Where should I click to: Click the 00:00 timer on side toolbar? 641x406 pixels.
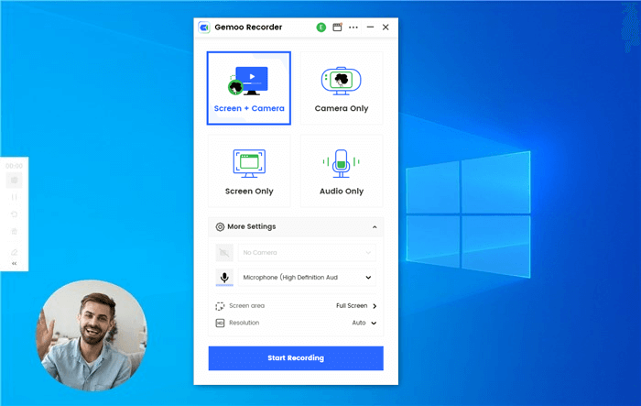[x=15, y=166]
